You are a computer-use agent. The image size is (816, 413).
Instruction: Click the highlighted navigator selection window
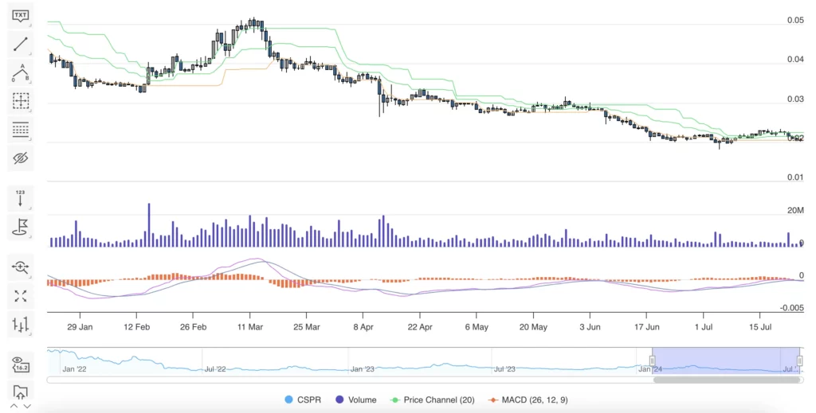[726, 360]
